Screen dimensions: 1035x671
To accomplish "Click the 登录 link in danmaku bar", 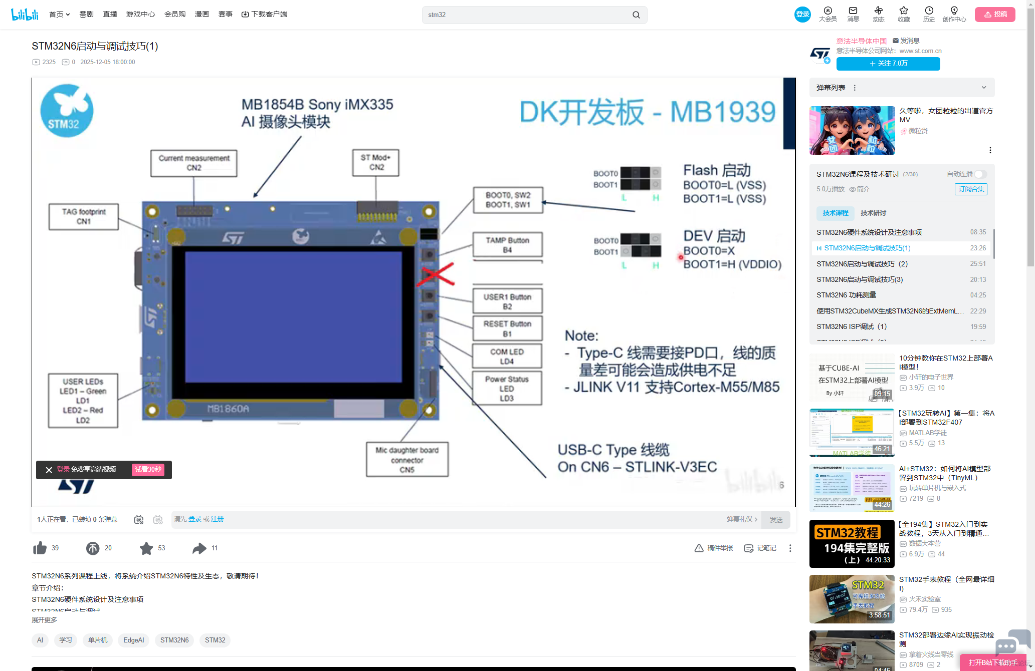I will (x=194, y=519).
